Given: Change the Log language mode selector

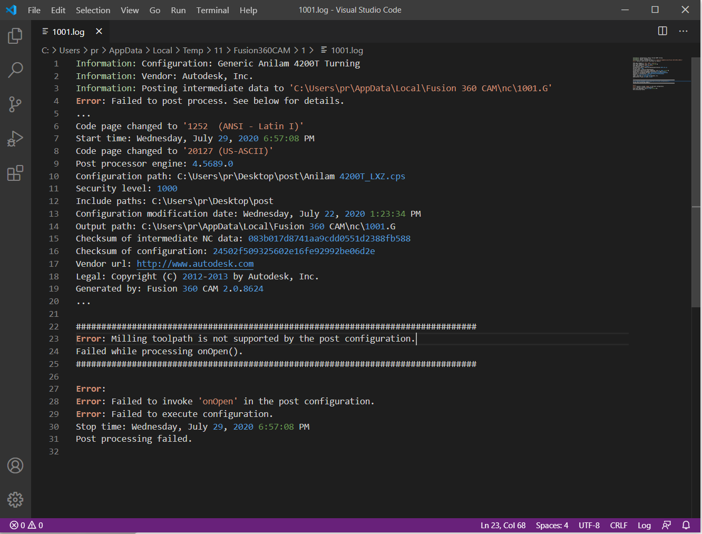Looking at the screenshot, I should click(x=643, y=525).
